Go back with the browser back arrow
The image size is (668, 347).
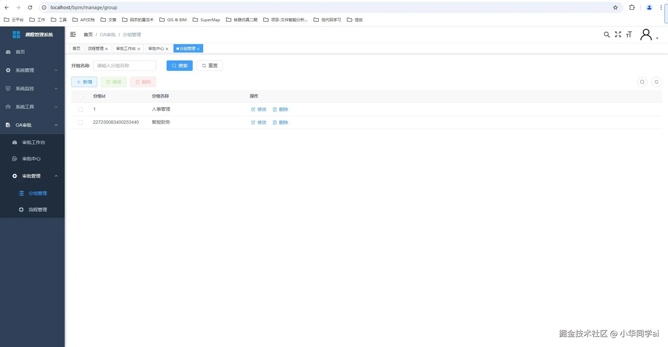pyautogui.click(x=7, y=8)
